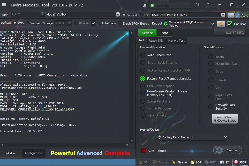Click the orange asterisk button
This screenshot has height=166, width=249.
221,24
